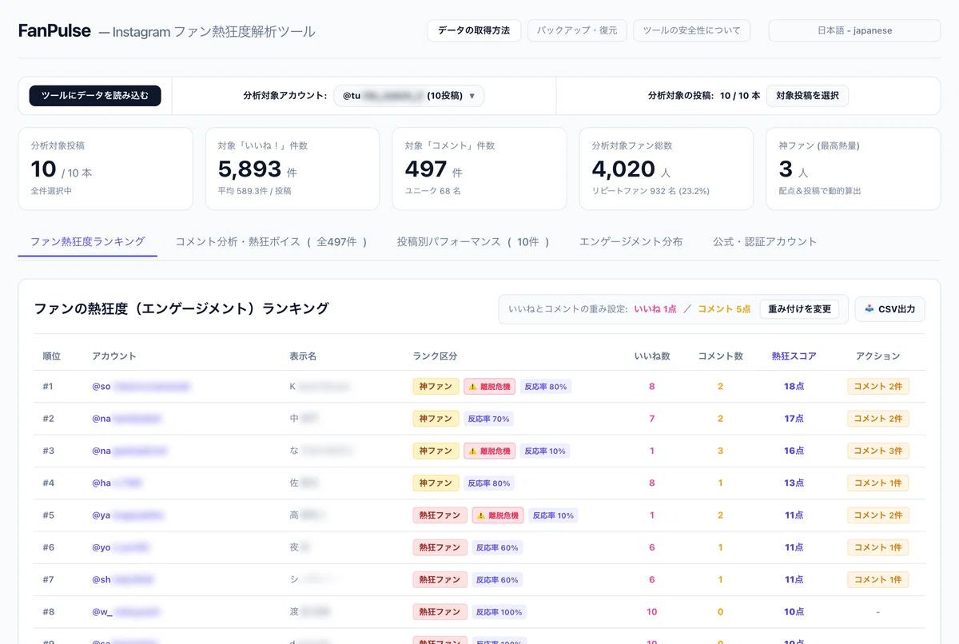Open the @so account link in row #1

[x=141, y=387]
